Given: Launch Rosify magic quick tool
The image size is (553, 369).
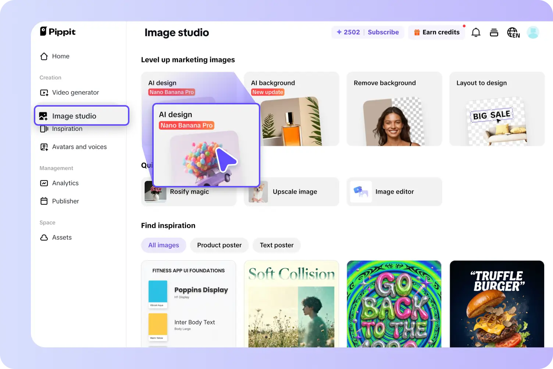Looking at the screenshot, I should pos(189,191).
